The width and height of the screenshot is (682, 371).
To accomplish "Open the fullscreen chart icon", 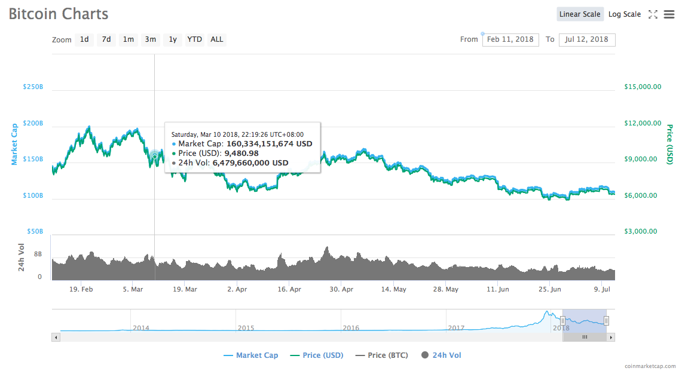I will tap(653, 14).
